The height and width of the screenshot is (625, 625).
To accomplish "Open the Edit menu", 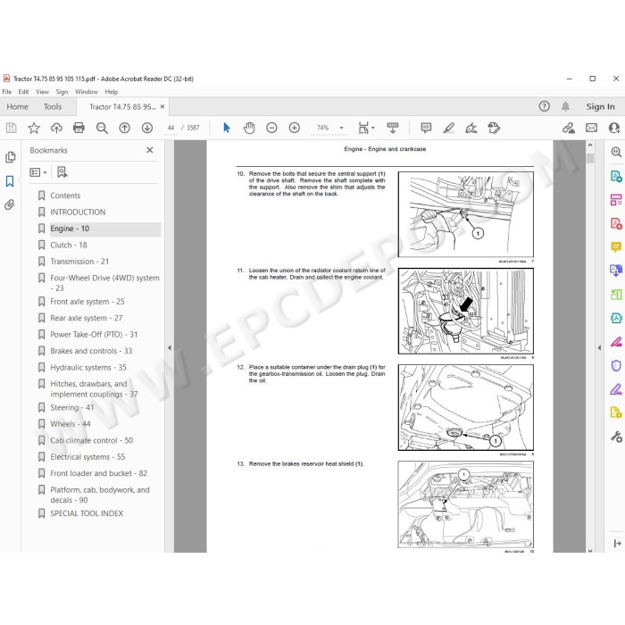I will (x=23, y=92).
